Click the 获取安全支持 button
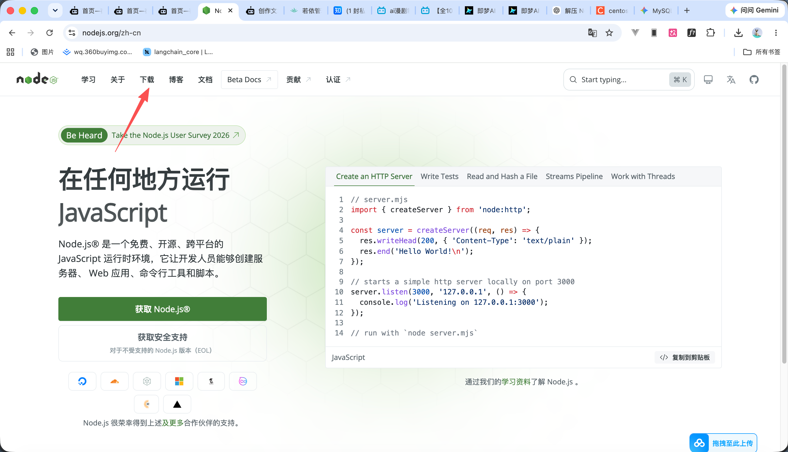 point(162,343)
